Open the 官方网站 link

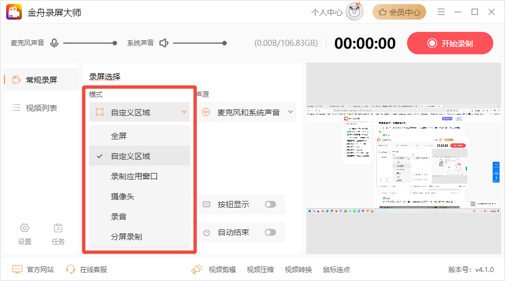coord(40,269)
